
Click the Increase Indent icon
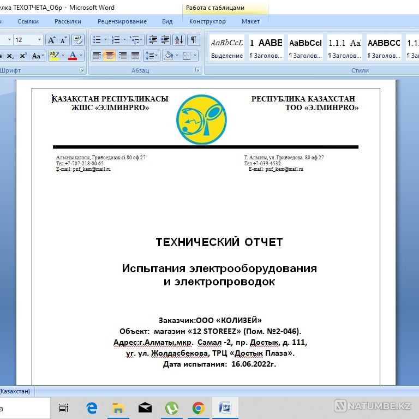tap(164, 40)
